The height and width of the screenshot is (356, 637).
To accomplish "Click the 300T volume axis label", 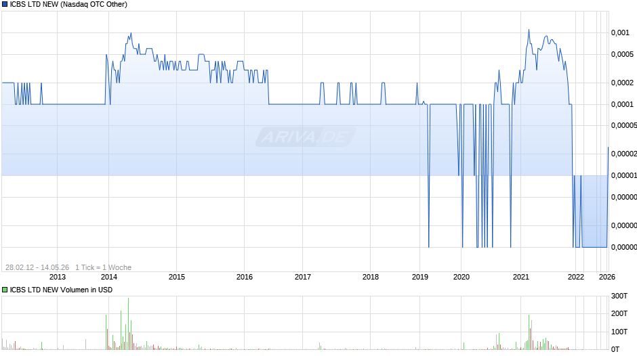I will [619, 296].
